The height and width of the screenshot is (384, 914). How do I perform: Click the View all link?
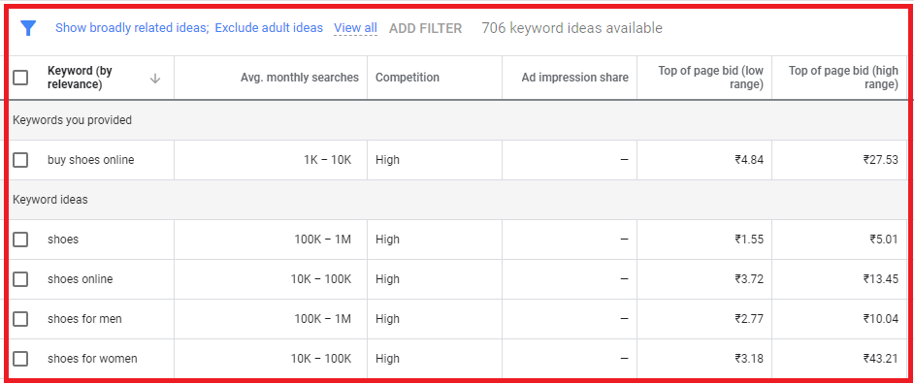355,28
